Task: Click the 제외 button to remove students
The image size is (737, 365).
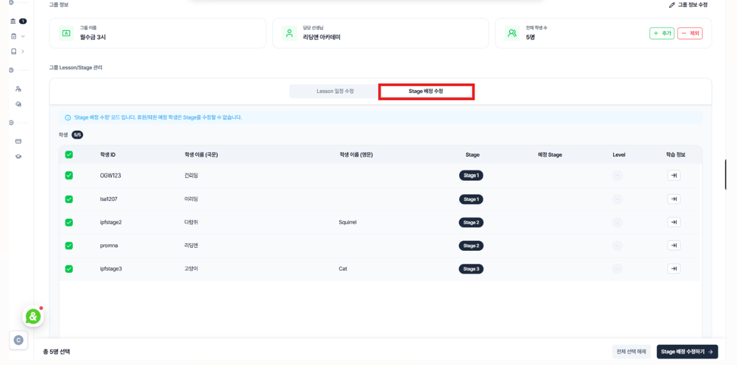Action: pos(690,33)
